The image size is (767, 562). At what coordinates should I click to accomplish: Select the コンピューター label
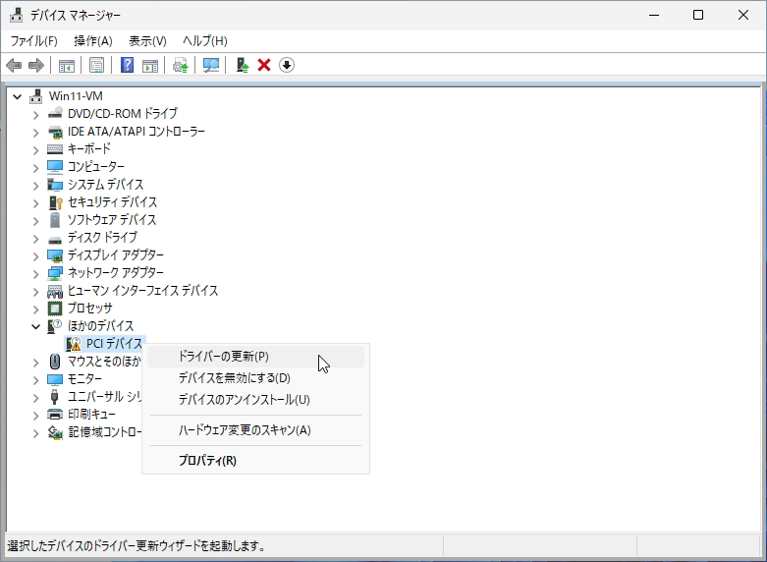96,166
